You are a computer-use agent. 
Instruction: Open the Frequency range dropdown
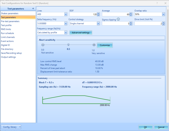click(66, 33)
